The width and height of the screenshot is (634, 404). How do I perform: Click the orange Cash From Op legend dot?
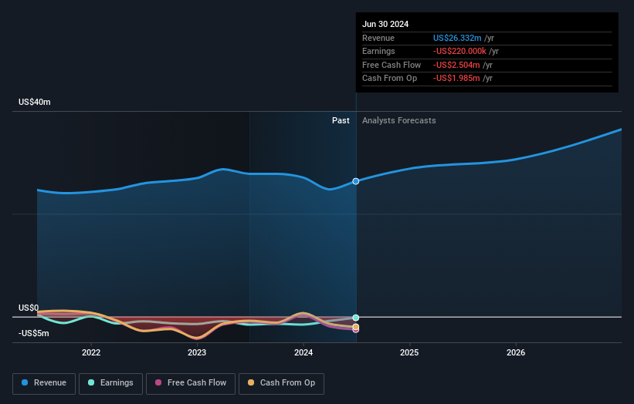(x=251, y=382)
